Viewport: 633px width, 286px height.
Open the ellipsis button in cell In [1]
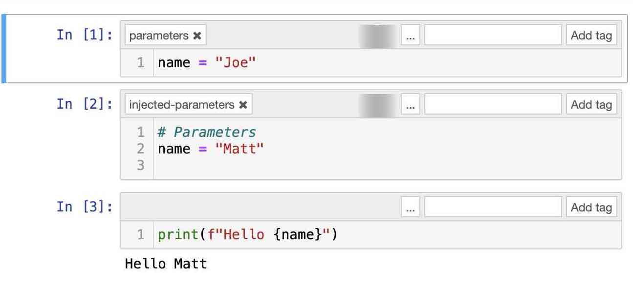(410, 36)
